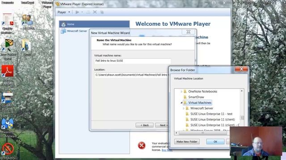This screenshot has height=160, width=286.
Task: Click the Enter full screen toolbar icon
Action: coord(95,12)
